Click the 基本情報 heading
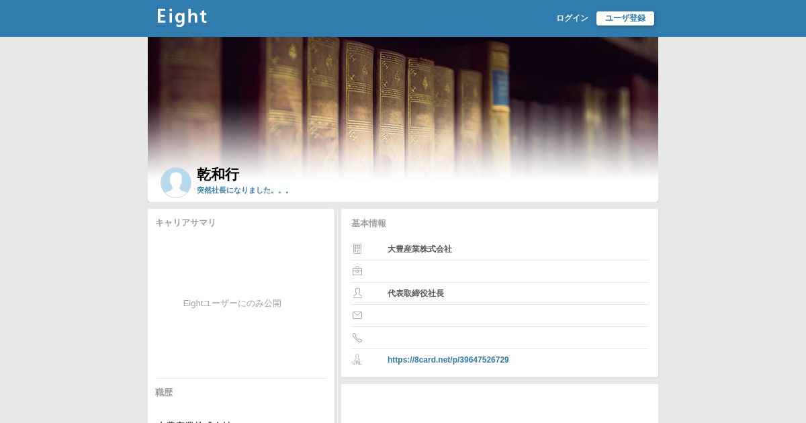 point(369,224)
